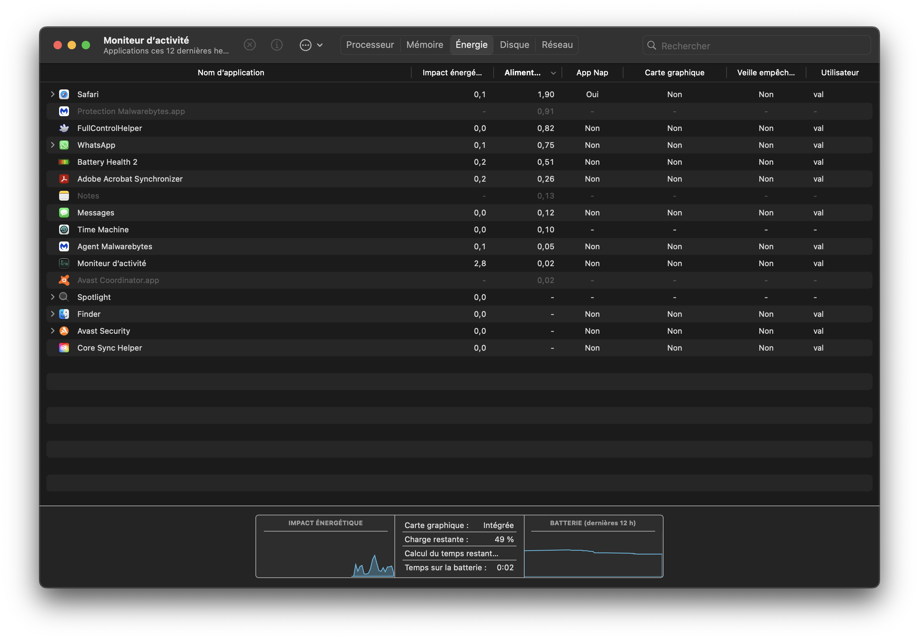
Task: Switch to the Réseau tab
Action: coord(557,45)
